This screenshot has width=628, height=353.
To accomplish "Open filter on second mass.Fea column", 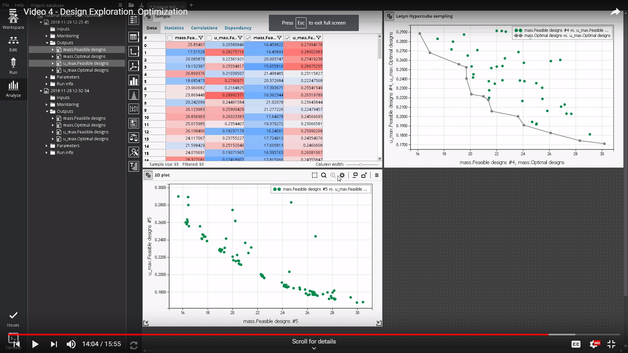I will tap(279, 38).
